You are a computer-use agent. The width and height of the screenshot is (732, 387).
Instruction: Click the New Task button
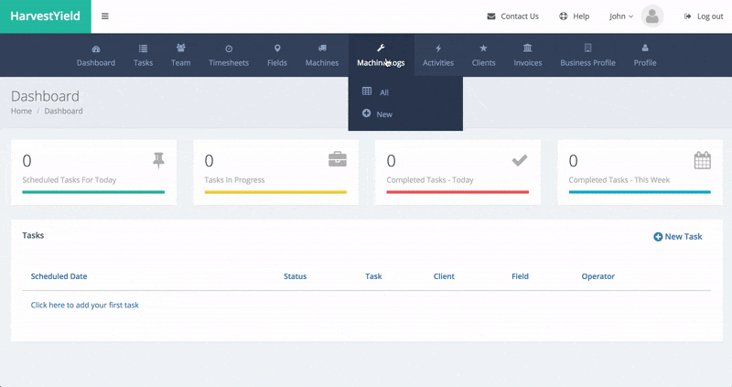coord(678,237)
